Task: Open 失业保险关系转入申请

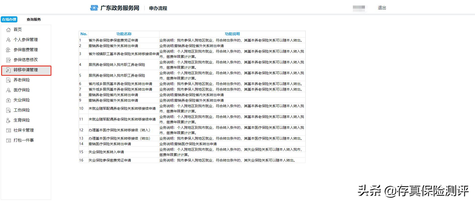Action: [x=106, y=152]
